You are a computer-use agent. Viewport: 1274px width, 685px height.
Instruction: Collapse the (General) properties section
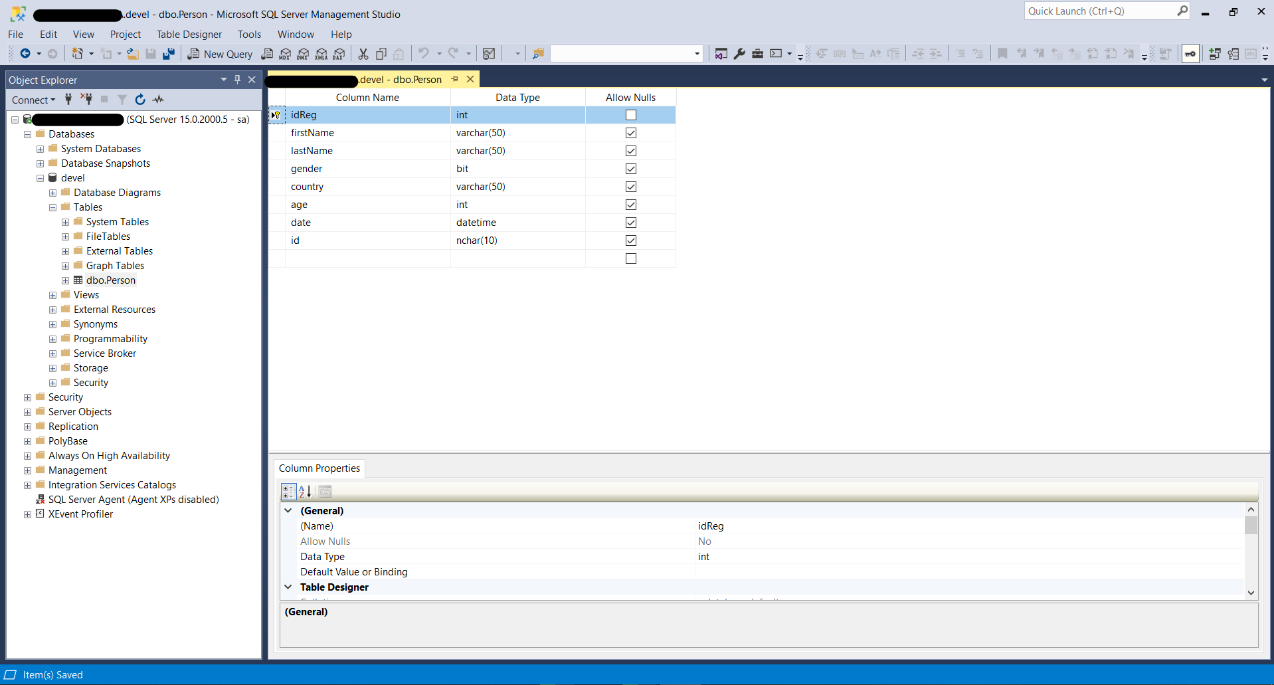pyautogui.click(x=288, y=511)
